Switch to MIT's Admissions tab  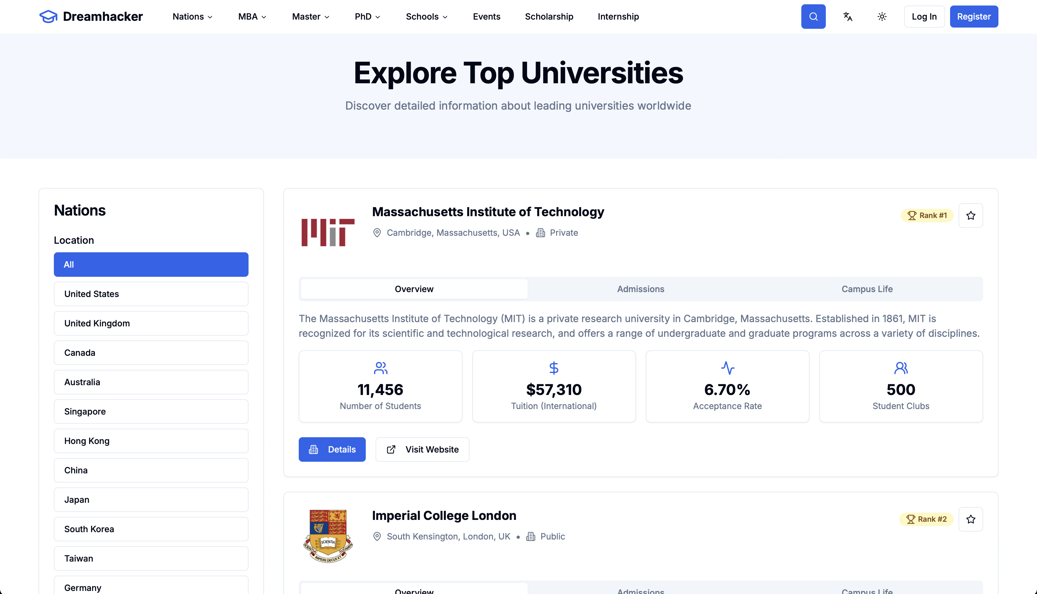(641, 289)
